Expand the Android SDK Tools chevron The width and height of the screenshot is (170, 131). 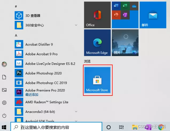click(x=76, y=121)
